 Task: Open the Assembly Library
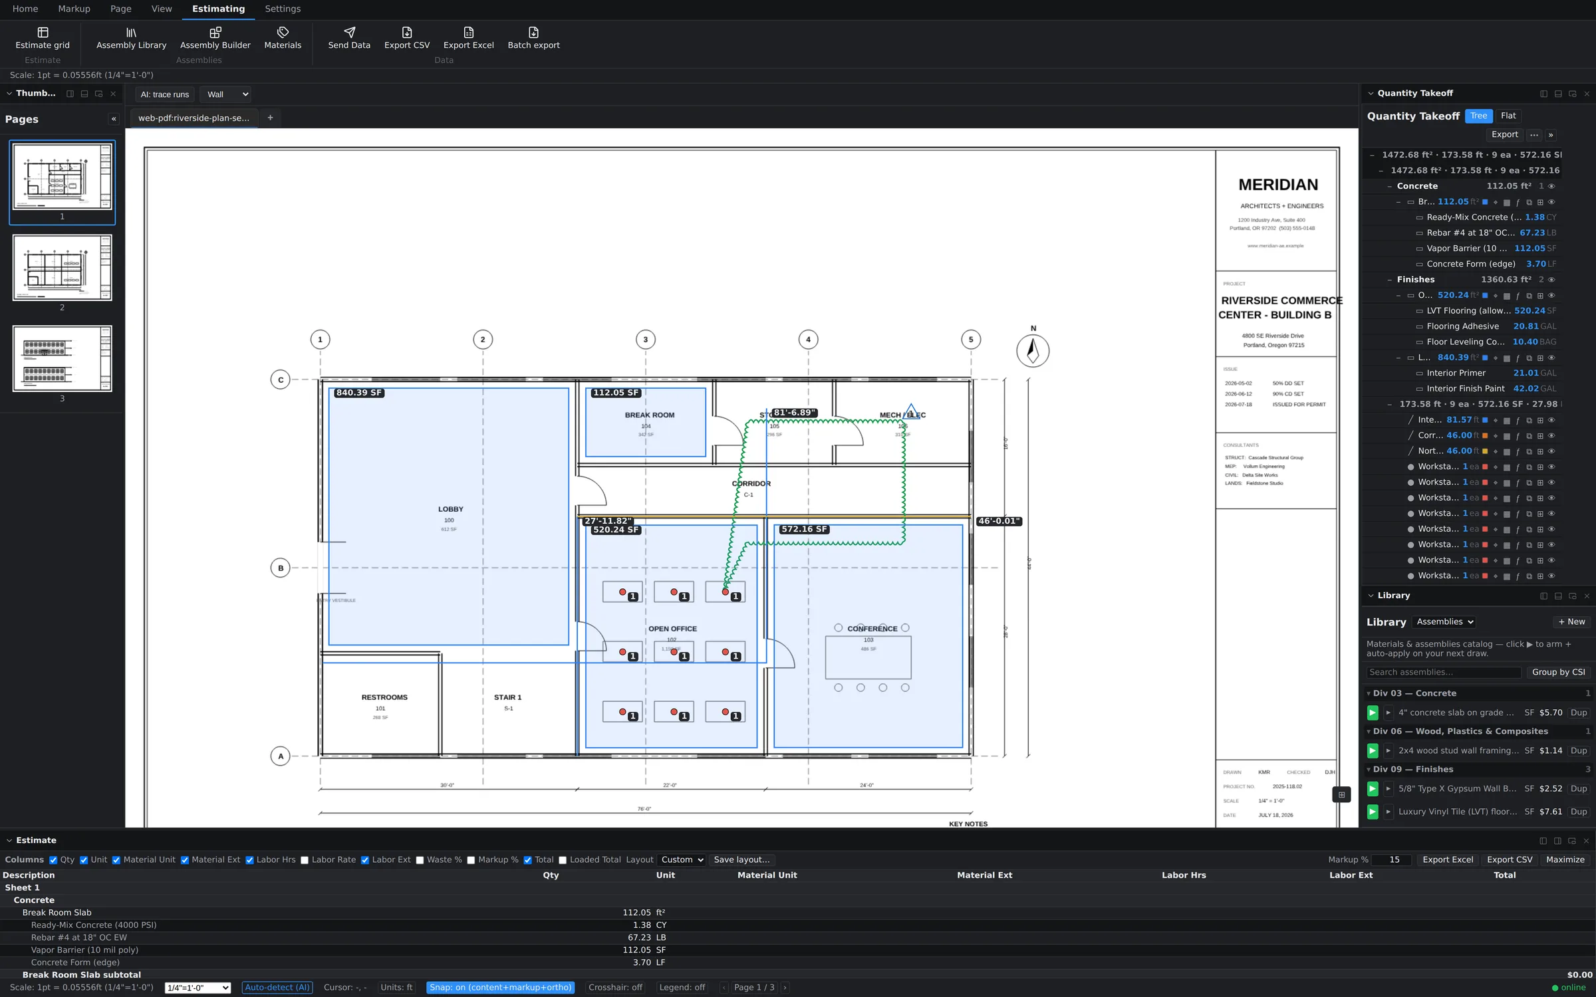tap(131, 38)
